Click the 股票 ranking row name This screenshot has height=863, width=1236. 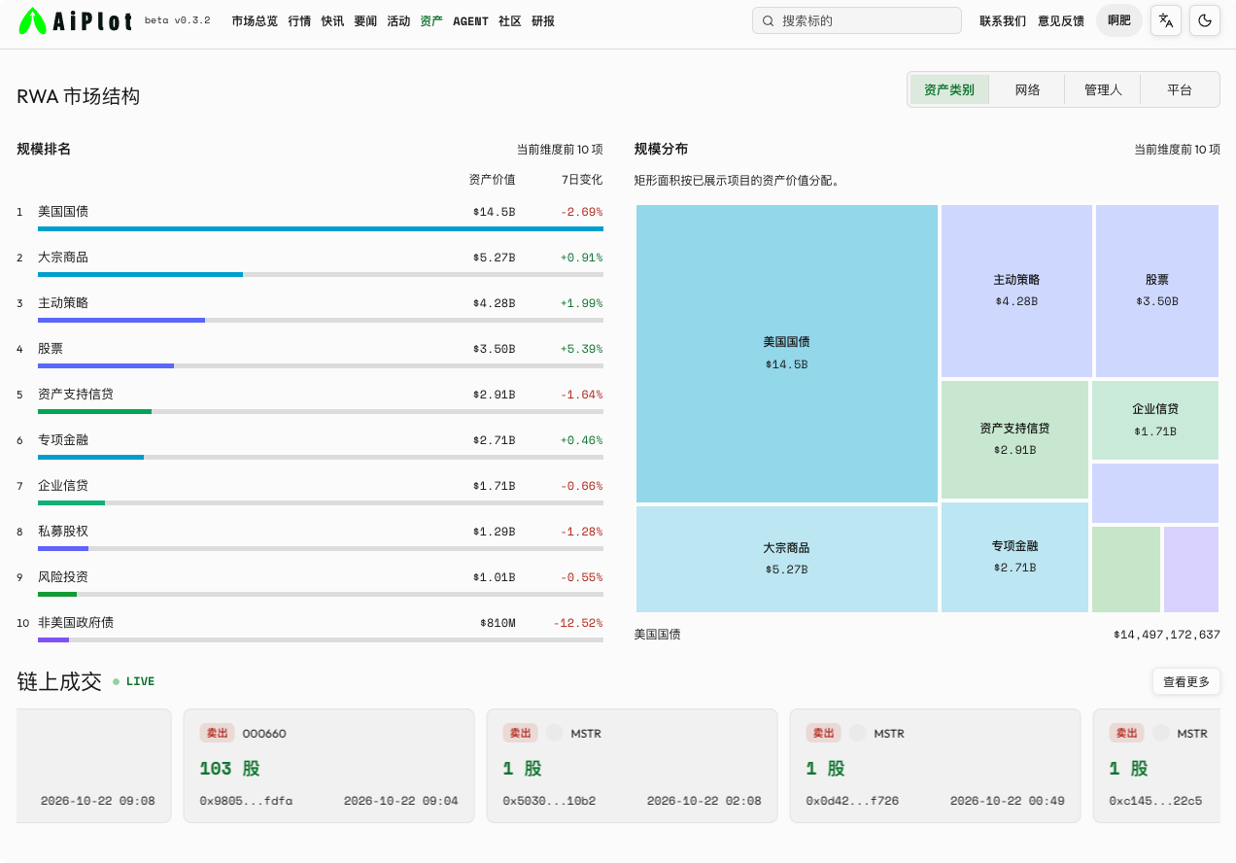pyautogui.click(x=51, y=348)
